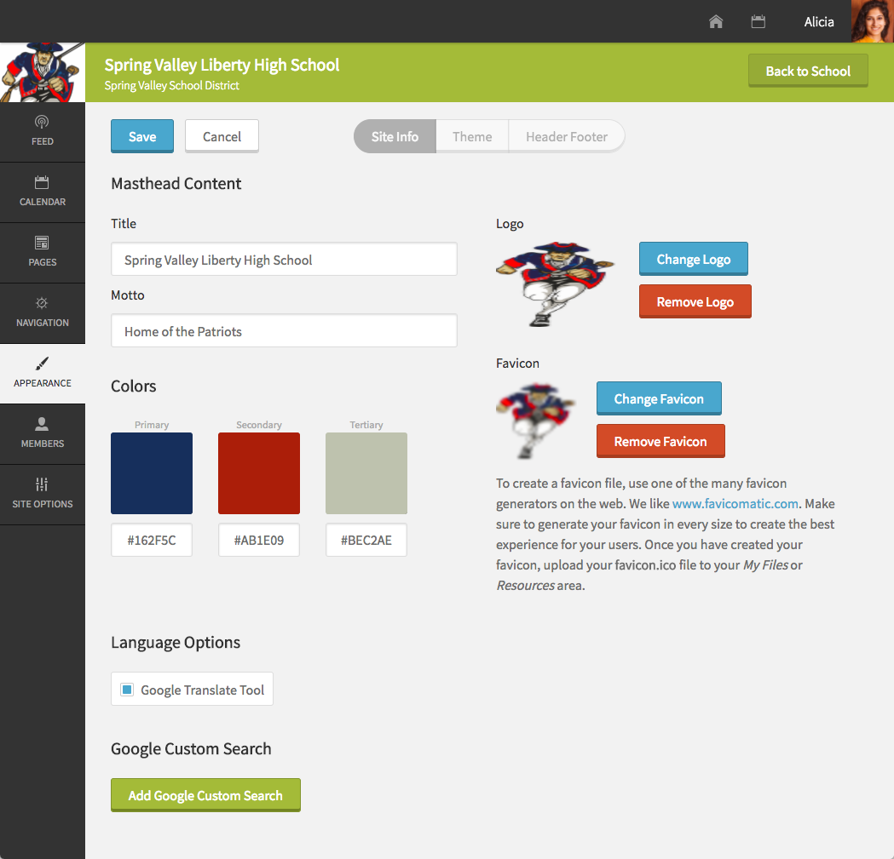Click Alicia's profile photo

873,21
